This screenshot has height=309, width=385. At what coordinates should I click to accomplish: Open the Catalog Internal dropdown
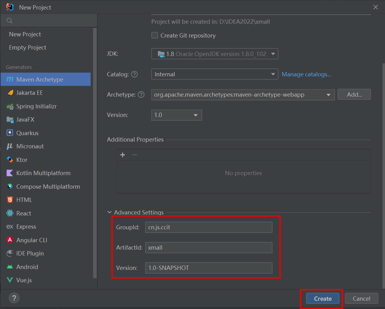(x=215, y=74)
